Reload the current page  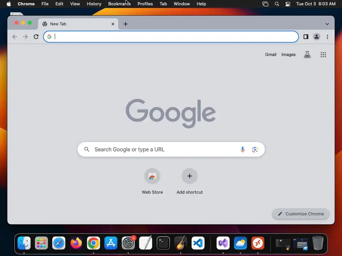[x=36, y=37]
